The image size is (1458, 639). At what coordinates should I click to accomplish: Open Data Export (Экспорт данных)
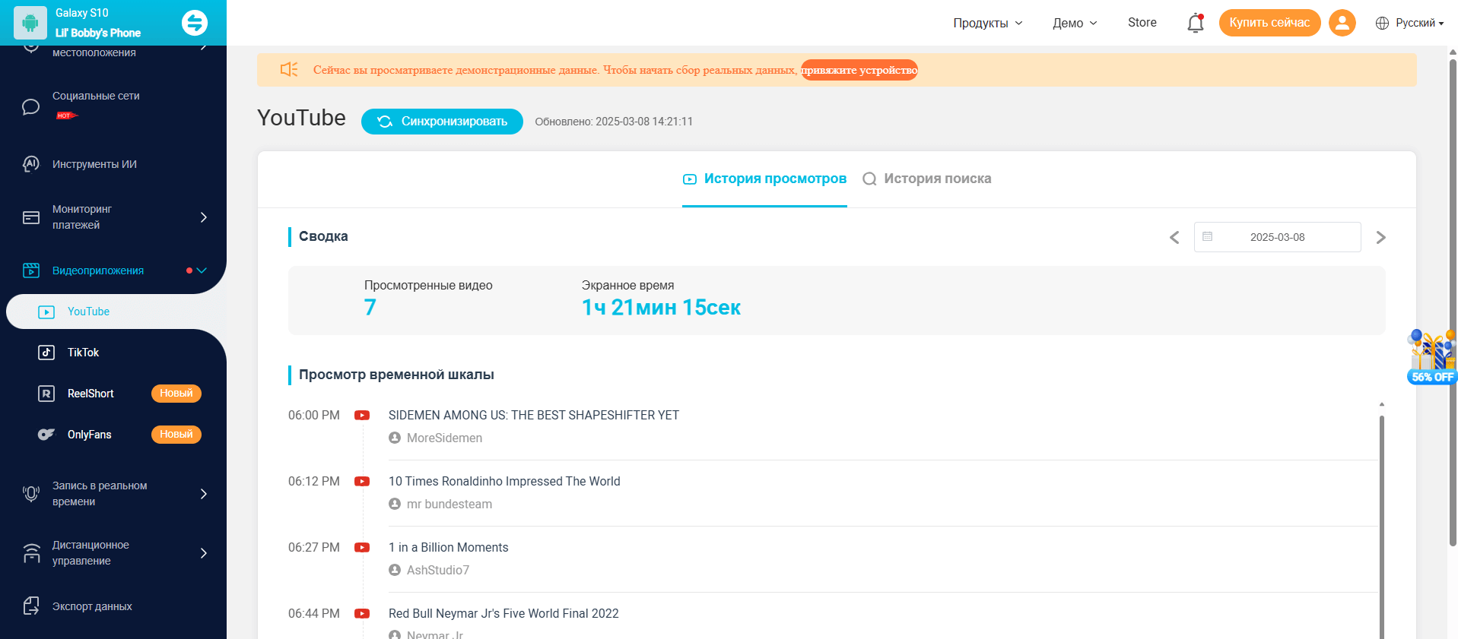[x=92, y=606]
